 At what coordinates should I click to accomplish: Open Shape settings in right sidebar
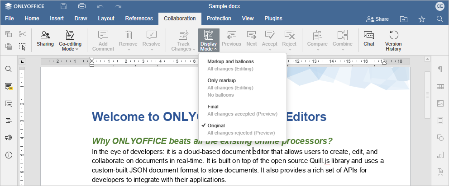[x=440, y=138]
